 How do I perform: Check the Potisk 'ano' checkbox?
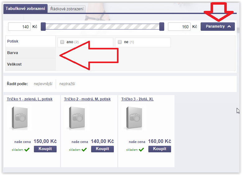(62, 42)
